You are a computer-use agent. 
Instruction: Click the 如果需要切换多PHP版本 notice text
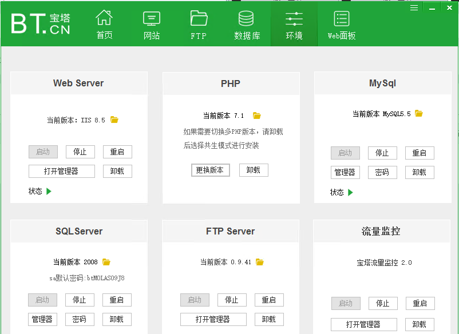click(233, 138)
